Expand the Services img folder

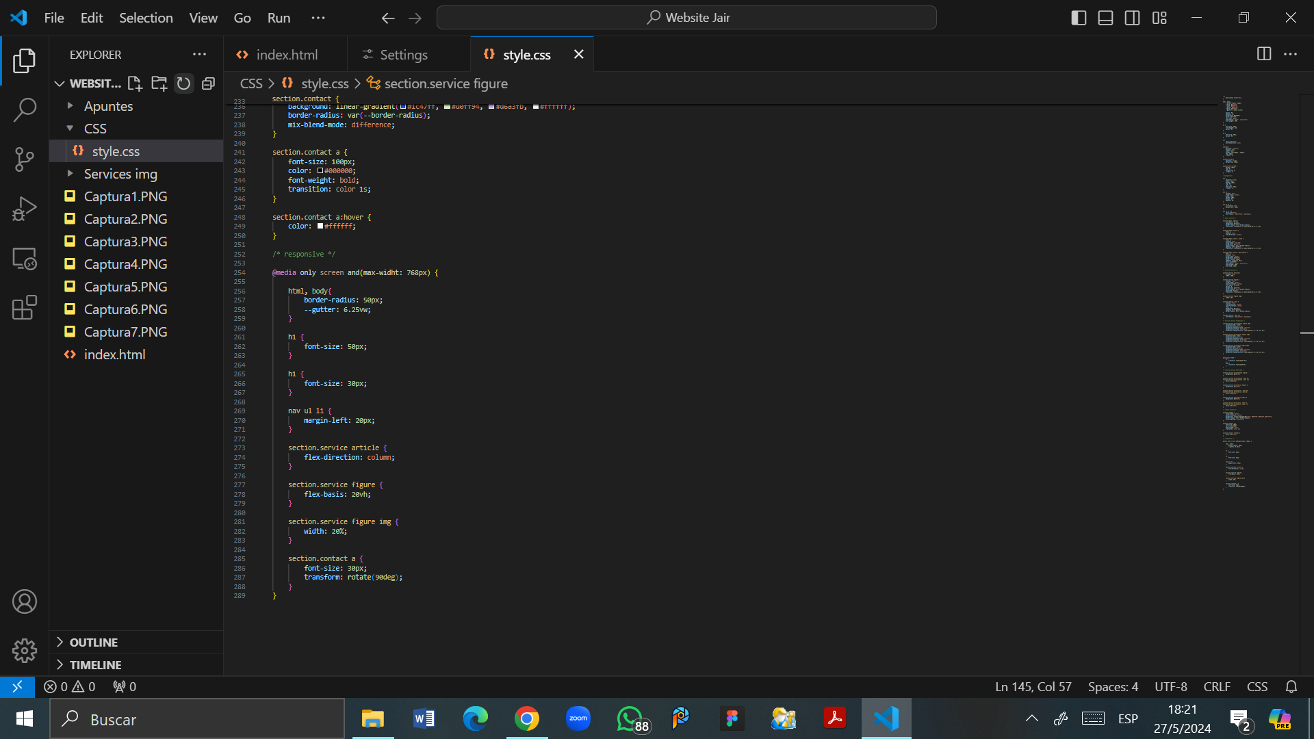[120, 174]
